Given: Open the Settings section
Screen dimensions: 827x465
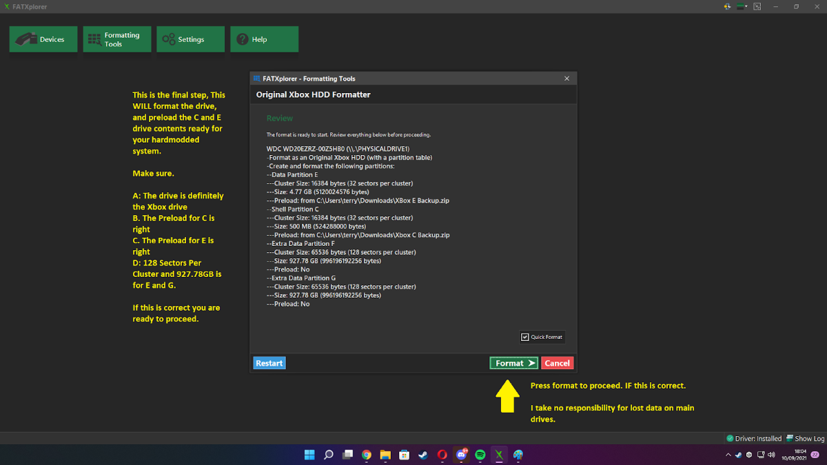Looking at the screenshot, I should [190, 39].
